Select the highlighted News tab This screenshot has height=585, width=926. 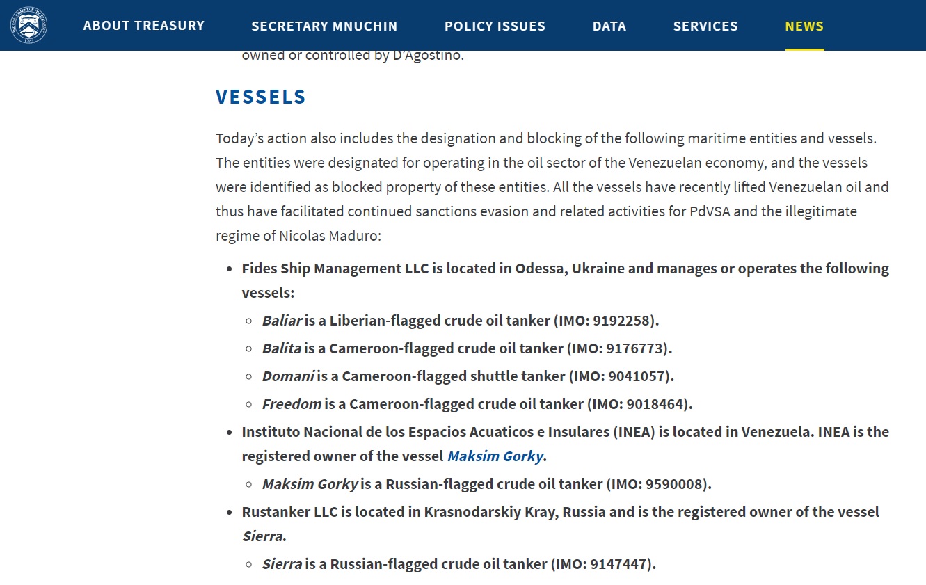804,26
